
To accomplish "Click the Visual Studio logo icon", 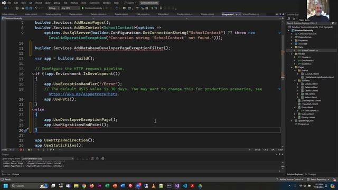I will tap(4, 3).
